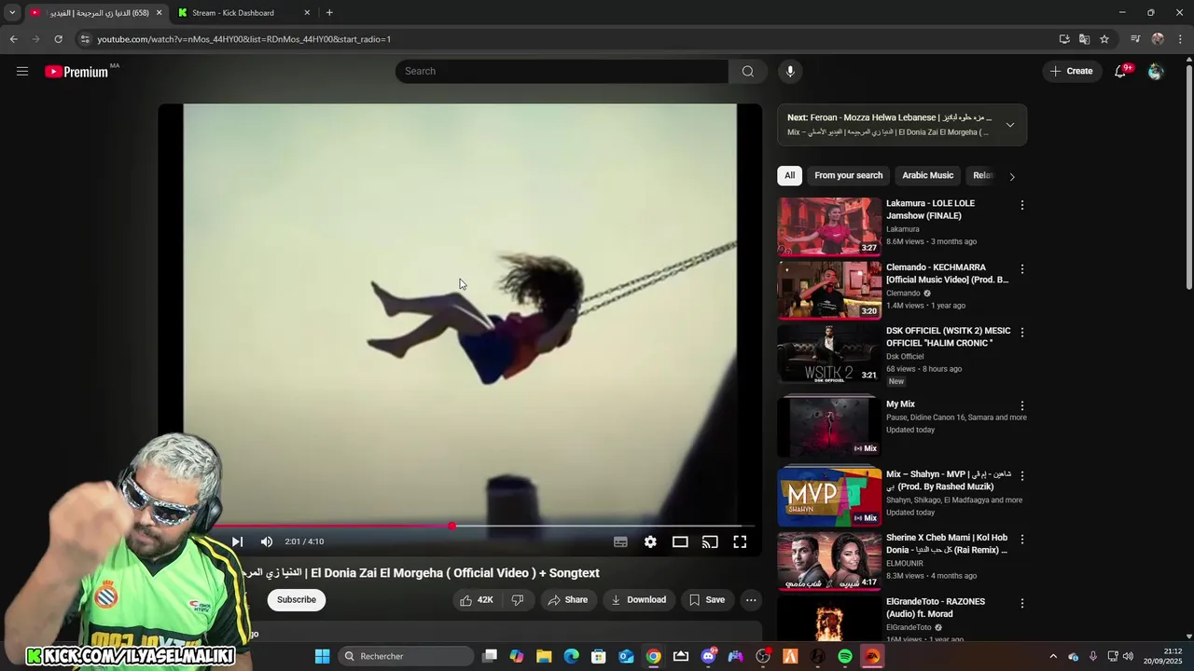Click the address bar URL
The height and width of the screenshot is (671, 1194).
243,39
